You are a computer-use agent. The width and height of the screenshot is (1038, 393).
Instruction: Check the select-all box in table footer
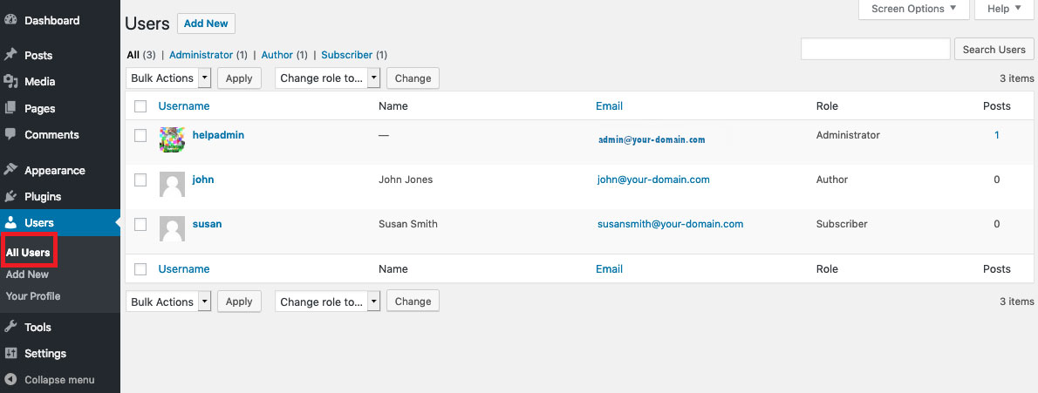click(140, 268)
